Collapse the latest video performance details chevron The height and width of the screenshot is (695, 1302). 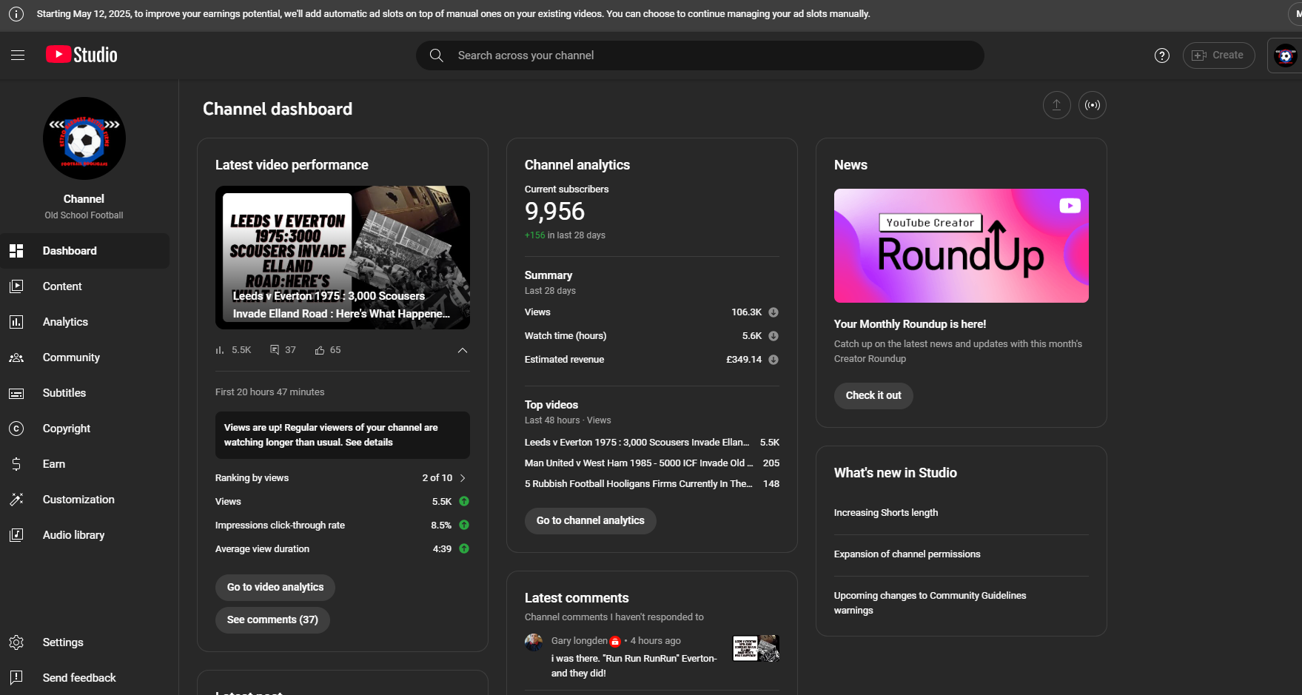point(463,350)
